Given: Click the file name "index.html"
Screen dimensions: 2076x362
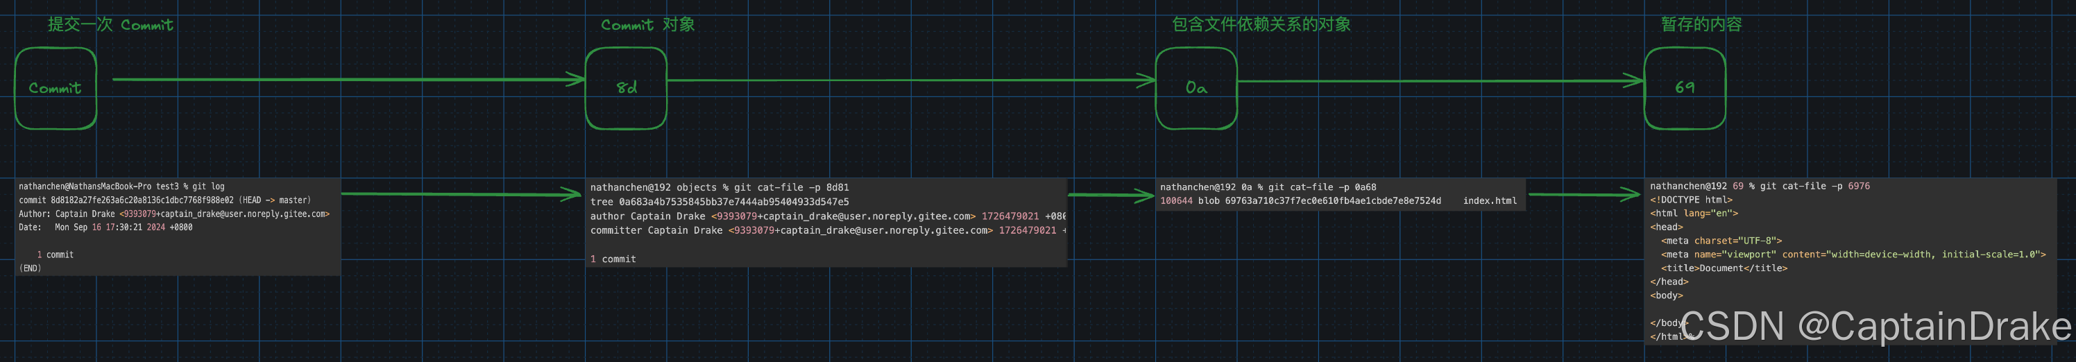Looking at the screenshot, I should click(x=1489, y=200).
